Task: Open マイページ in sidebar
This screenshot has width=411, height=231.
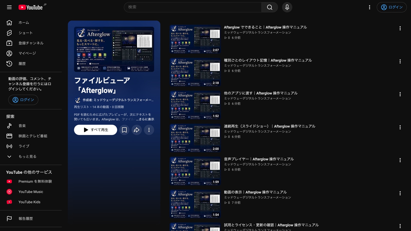Action: coord(31,53)
